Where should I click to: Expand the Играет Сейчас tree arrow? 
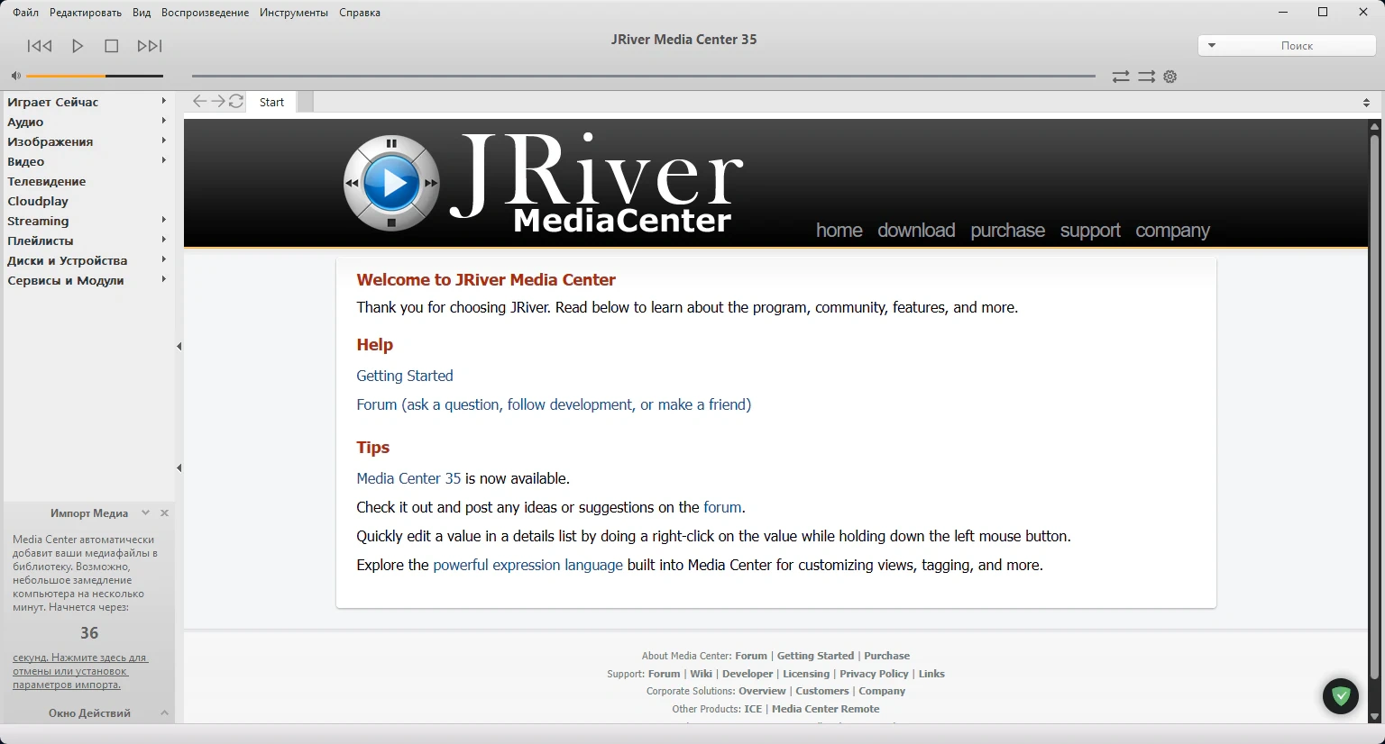[x=163, y=101]
